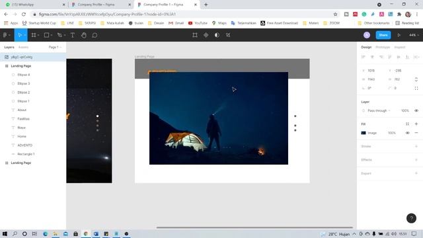Click the fourth center toolbar icon
This screenshot has height=238, width=423.
click(228, 35)
